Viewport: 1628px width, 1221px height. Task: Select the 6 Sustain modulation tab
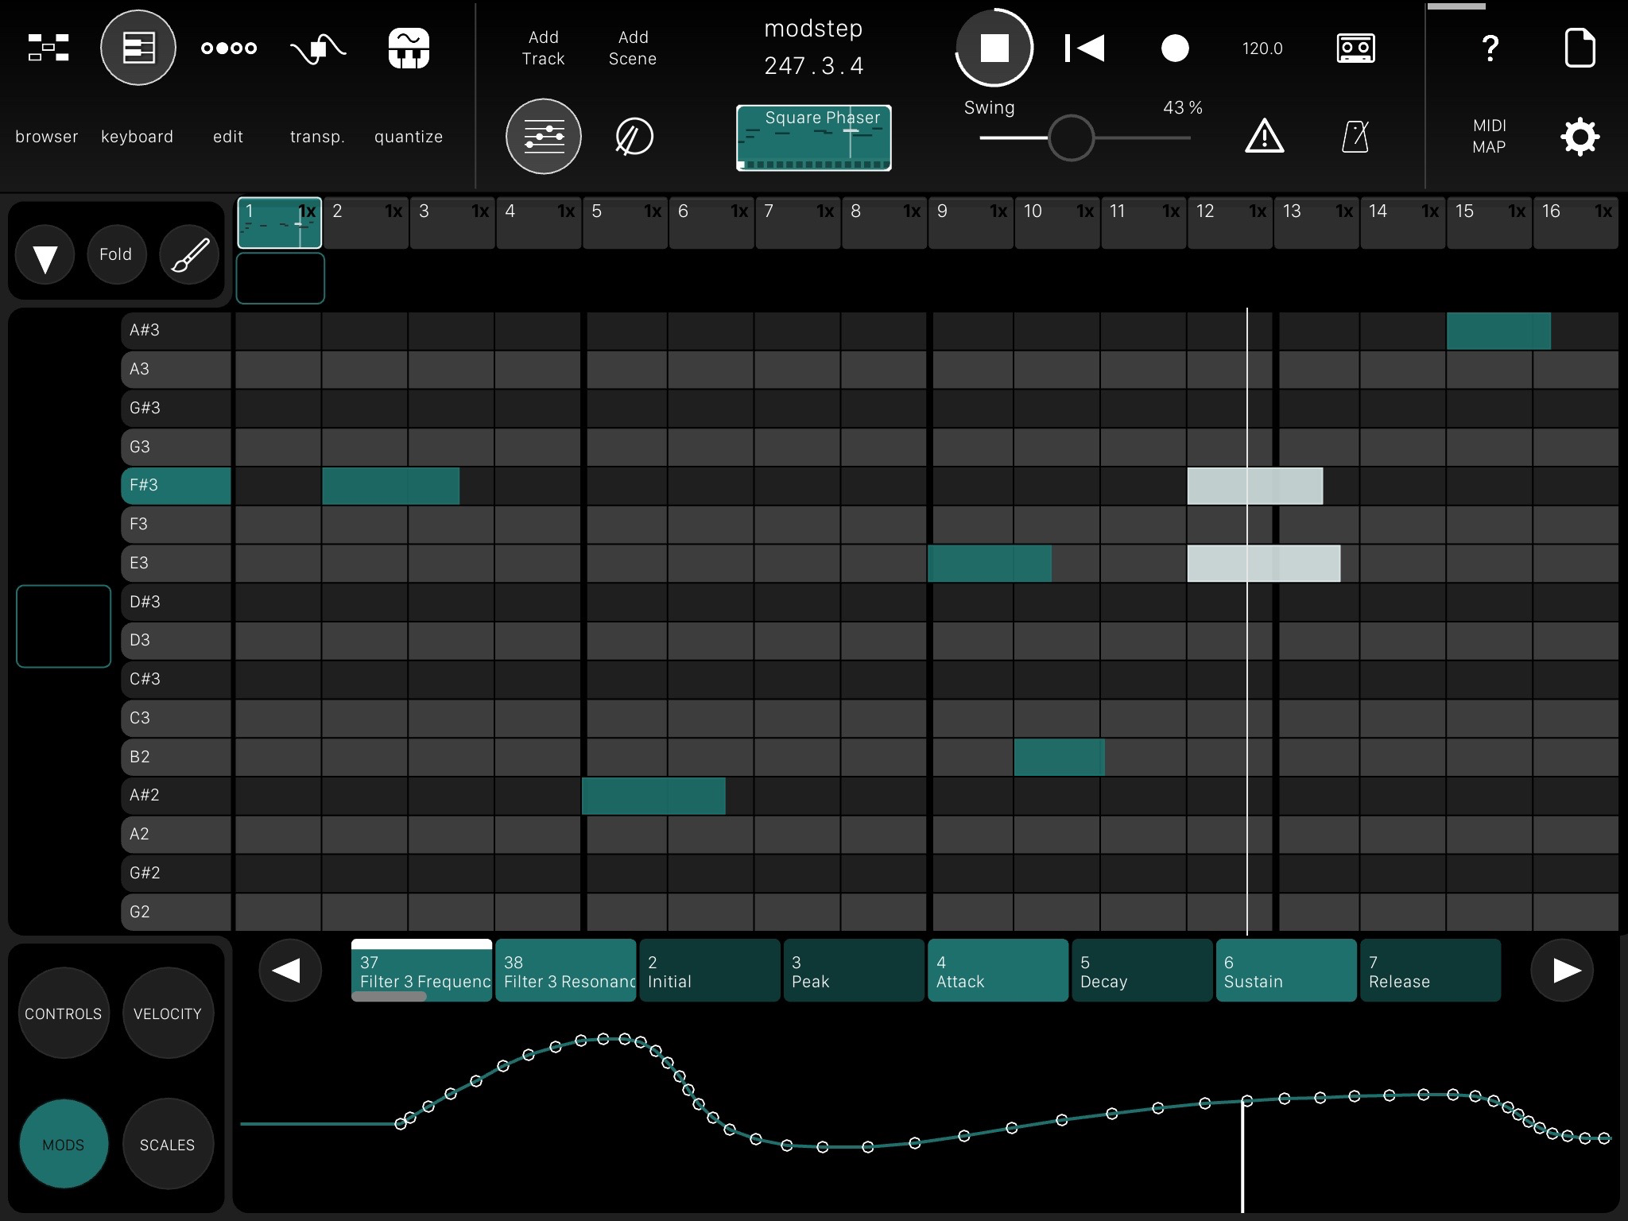[x=1285, y=971]
